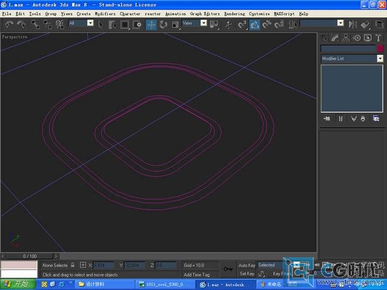Open the Create menu
The width and height of the screenshot is (387, 290).
pyautogui.click(x=83, y=14)
